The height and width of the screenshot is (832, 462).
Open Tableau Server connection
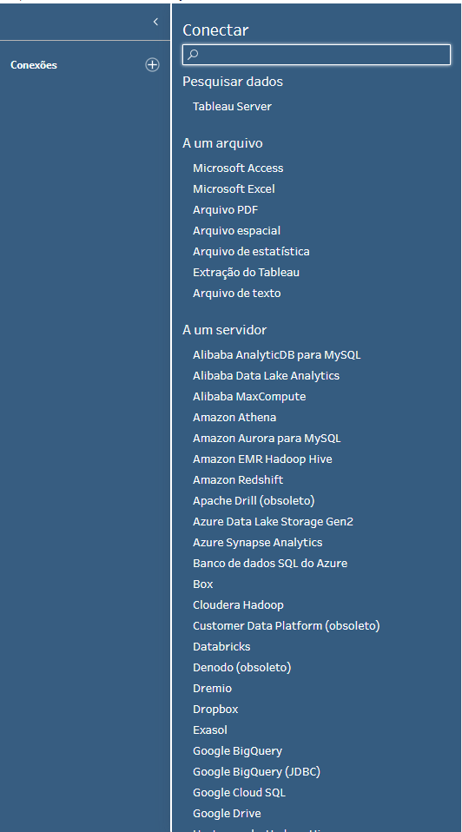coord(232,106)
